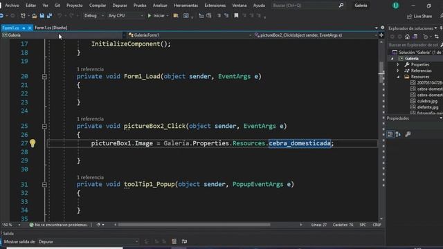Click the Clear All output icon

(x=174, y=241)
